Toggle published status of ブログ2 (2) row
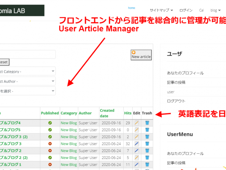Image resolution: width=226 pixels, height=170 pixels. click(50, 158)
